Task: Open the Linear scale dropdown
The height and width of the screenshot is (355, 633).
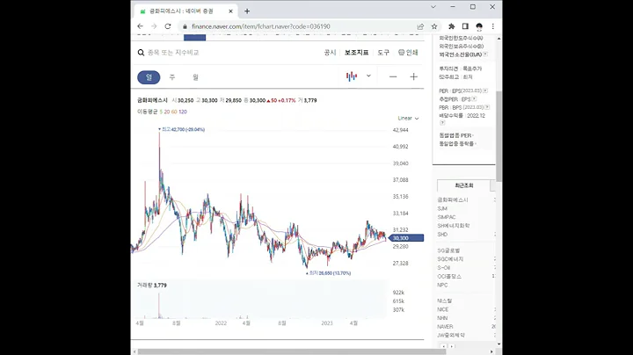Action: (408, 119)
